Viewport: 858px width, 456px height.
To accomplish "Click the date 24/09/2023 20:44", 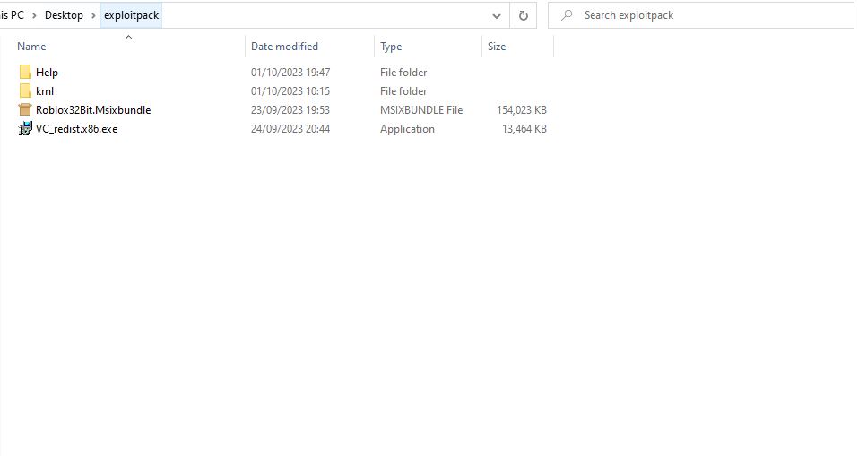I will click(x=290, y=129).
